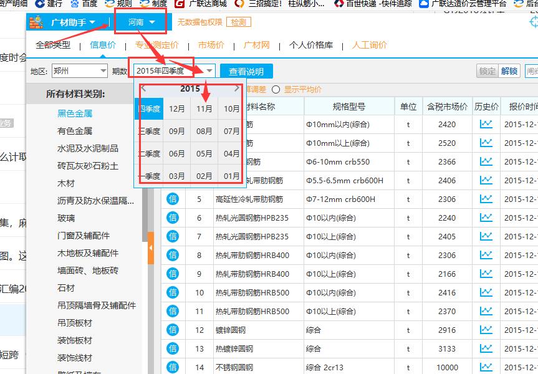Switch to 全部类型 tab
This screenshot has width=538, height=374.
53,45
